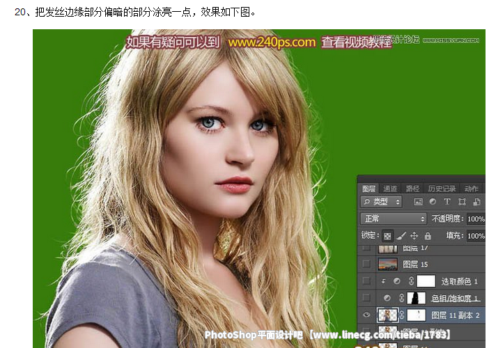Hide the 图层 11 副本 2 layer

366,315
